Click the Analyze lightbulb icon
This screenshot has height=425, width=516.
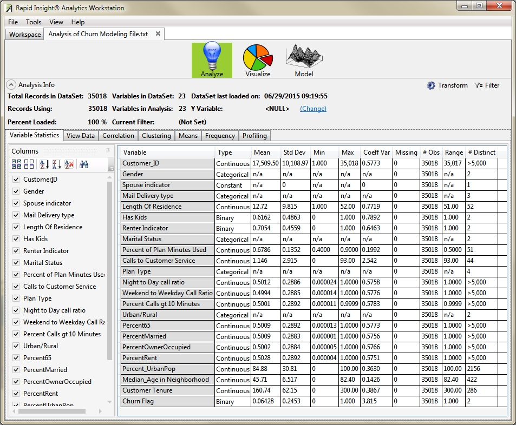pos(212,60)
